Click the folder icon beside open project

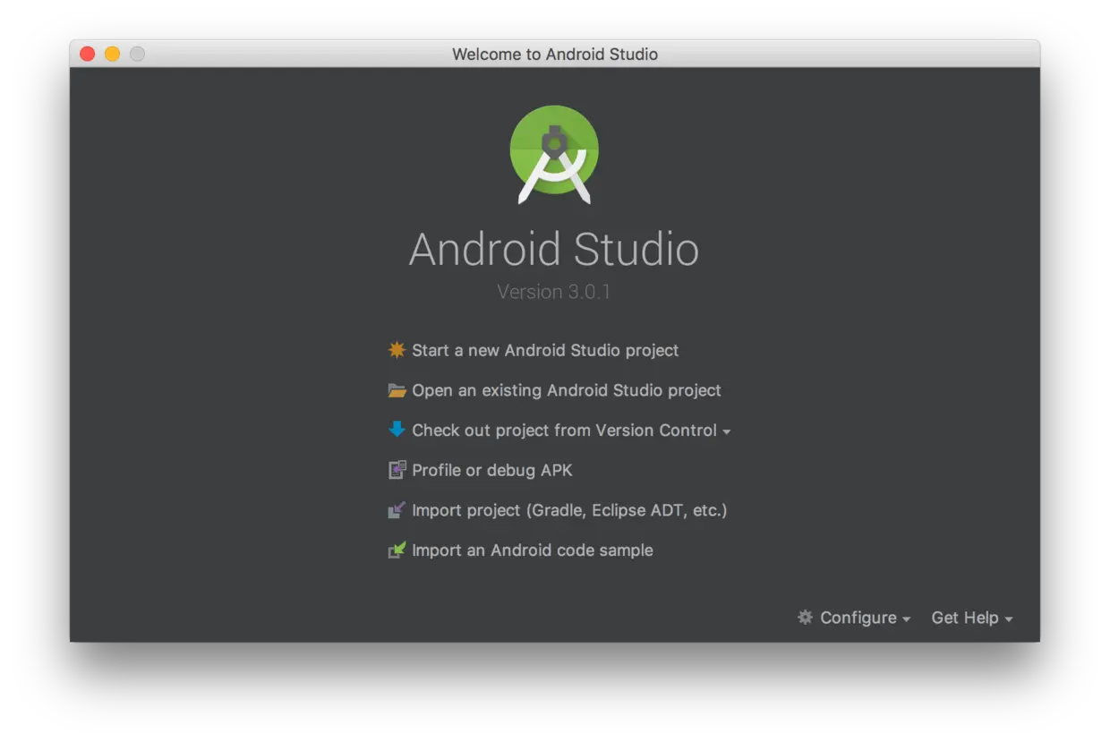[x=397, y=390]
